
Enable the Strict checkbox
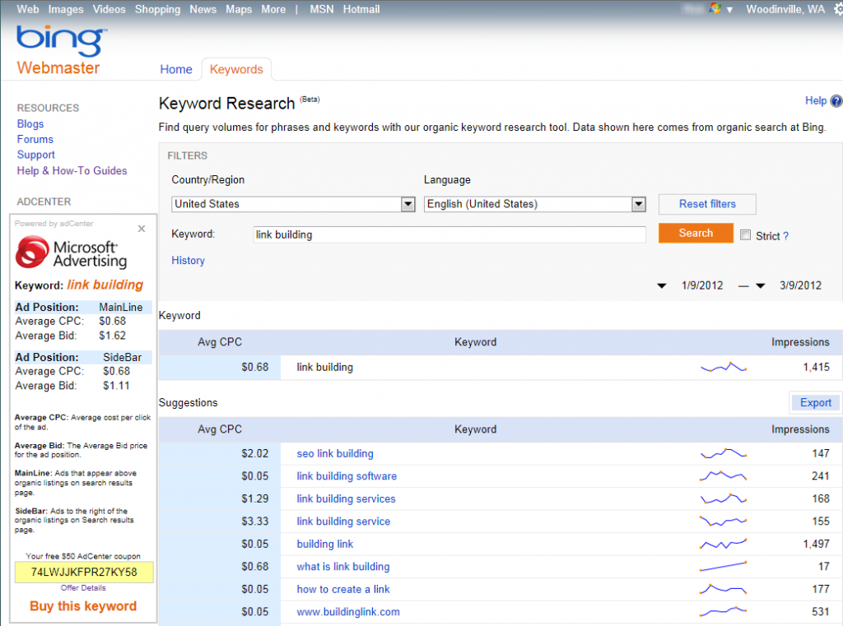point(746,235)
